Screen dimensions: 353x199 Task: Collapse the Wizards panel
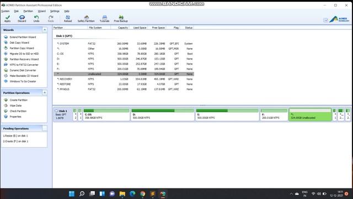coord(45,30)
